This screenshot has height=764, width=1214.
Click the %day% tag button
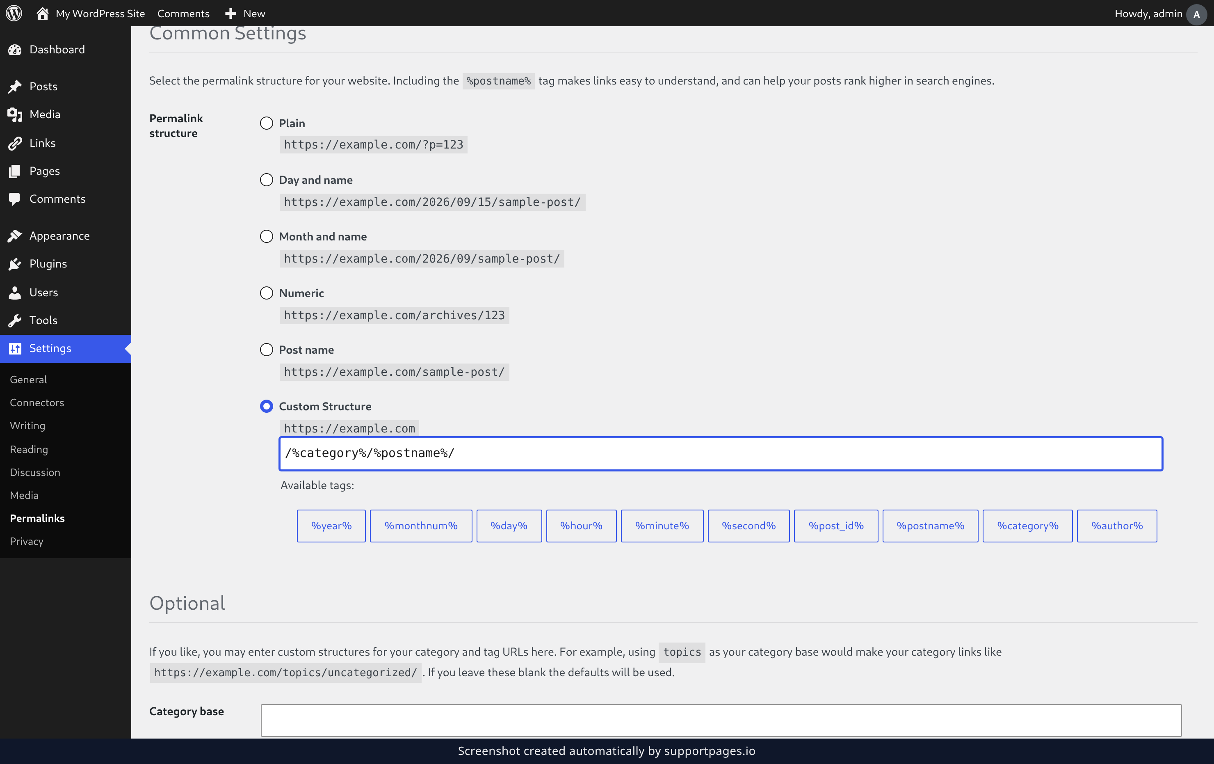tap(509, 526)
